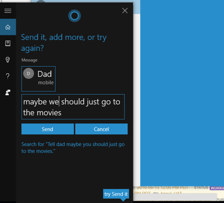The height and width of the screenshot is (203, 224).
Task: Click the blue desktop area beside Cortana
Action: (x=182, y=93)
